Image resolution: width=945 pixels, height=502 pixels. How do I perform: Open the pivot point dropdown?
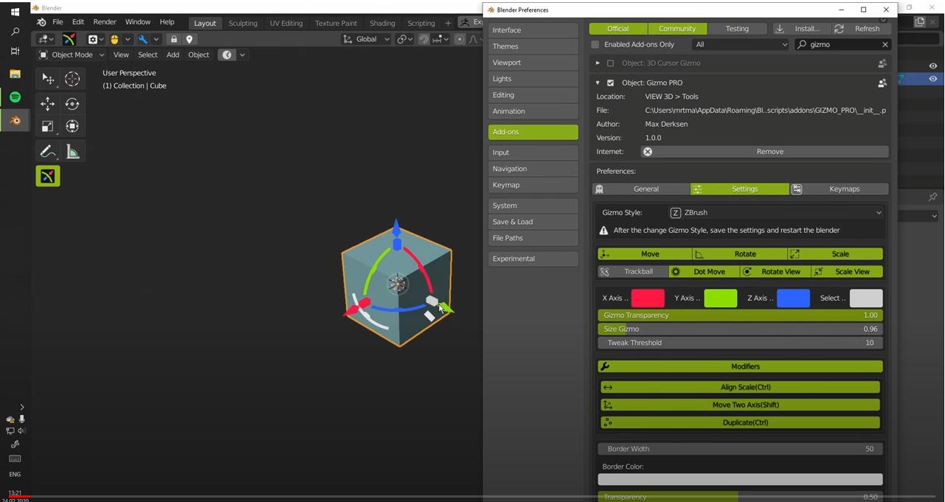click(x=404, y=39)
